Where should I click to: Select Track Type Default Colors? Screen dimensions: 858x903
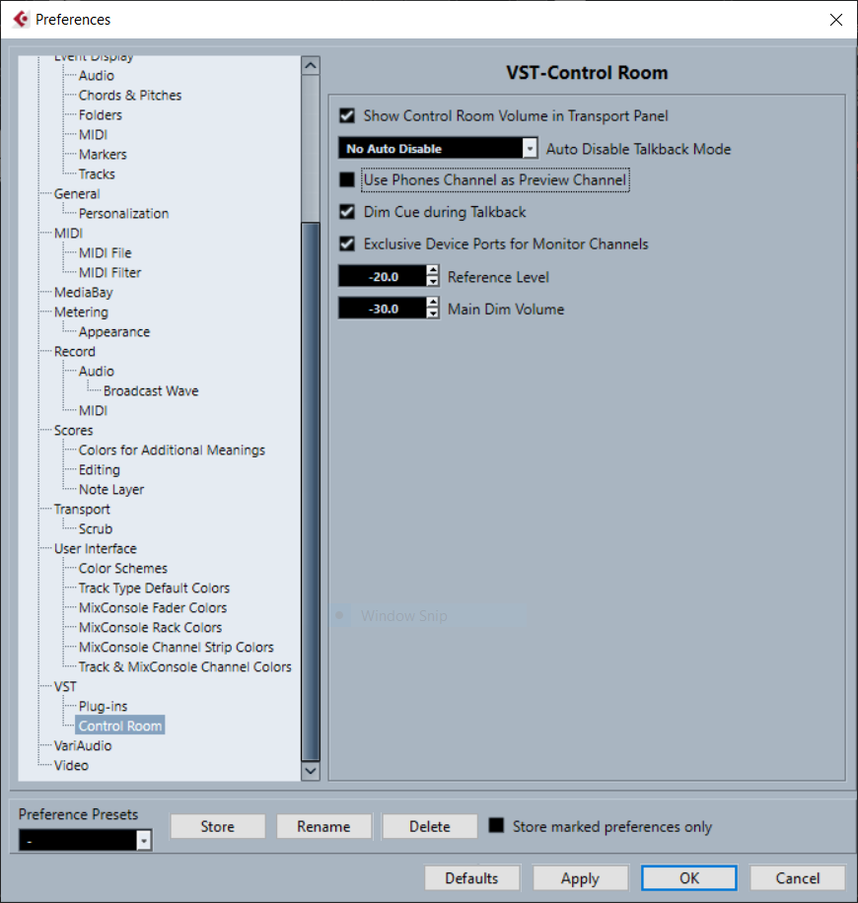[154, 588]
